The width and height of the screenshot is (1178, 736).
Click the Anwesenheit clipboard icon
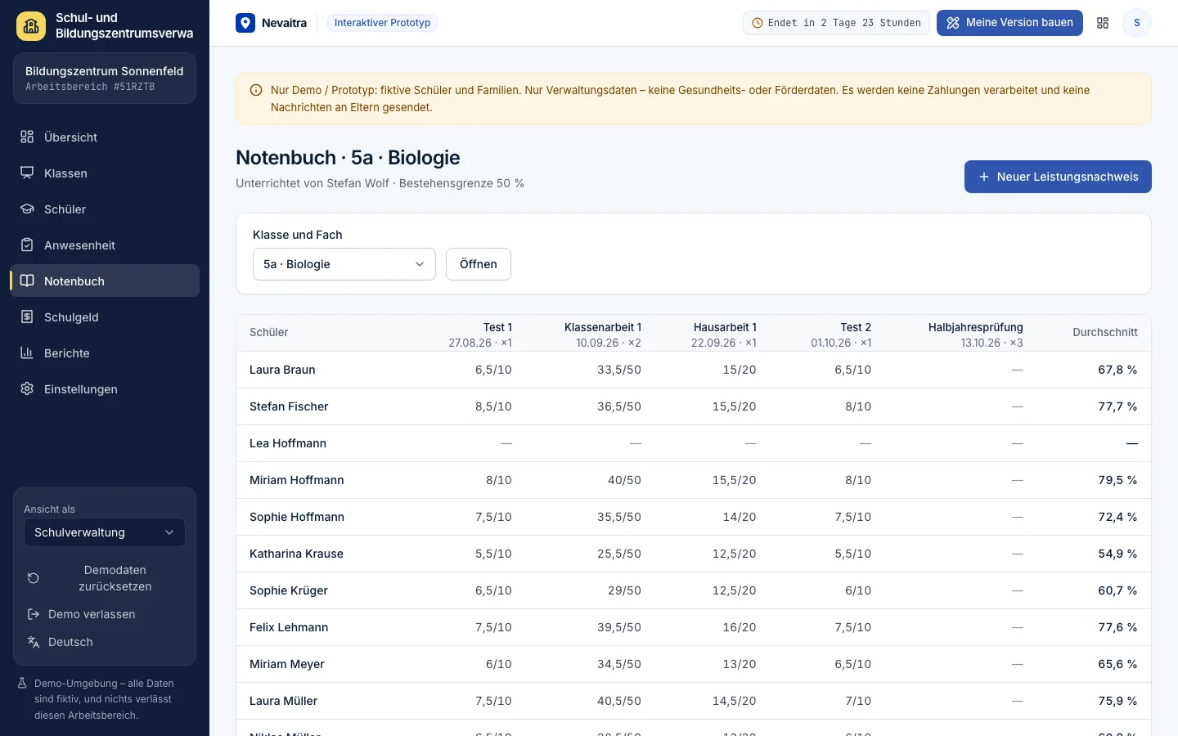click(27, 245)
